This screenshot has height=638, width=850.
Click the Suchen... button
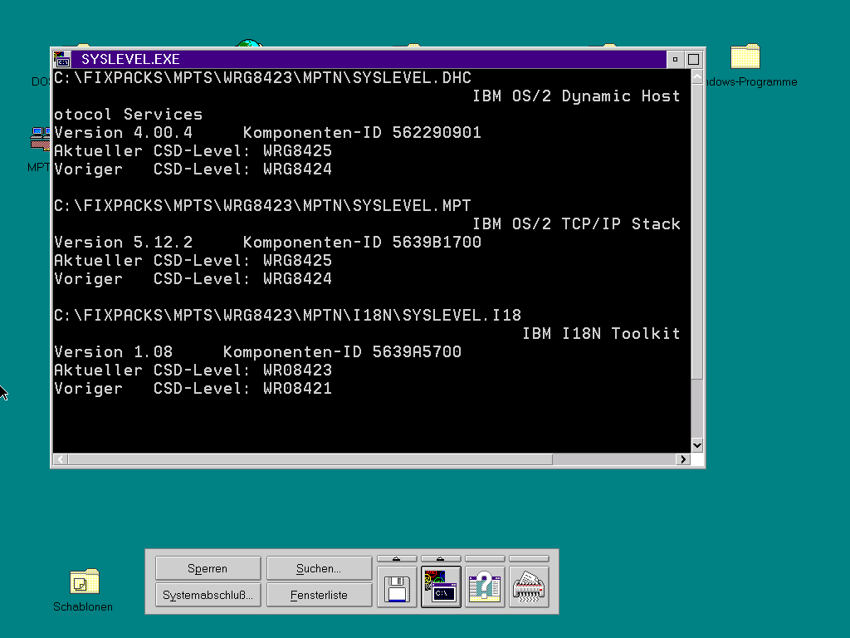tap(319, 568)
